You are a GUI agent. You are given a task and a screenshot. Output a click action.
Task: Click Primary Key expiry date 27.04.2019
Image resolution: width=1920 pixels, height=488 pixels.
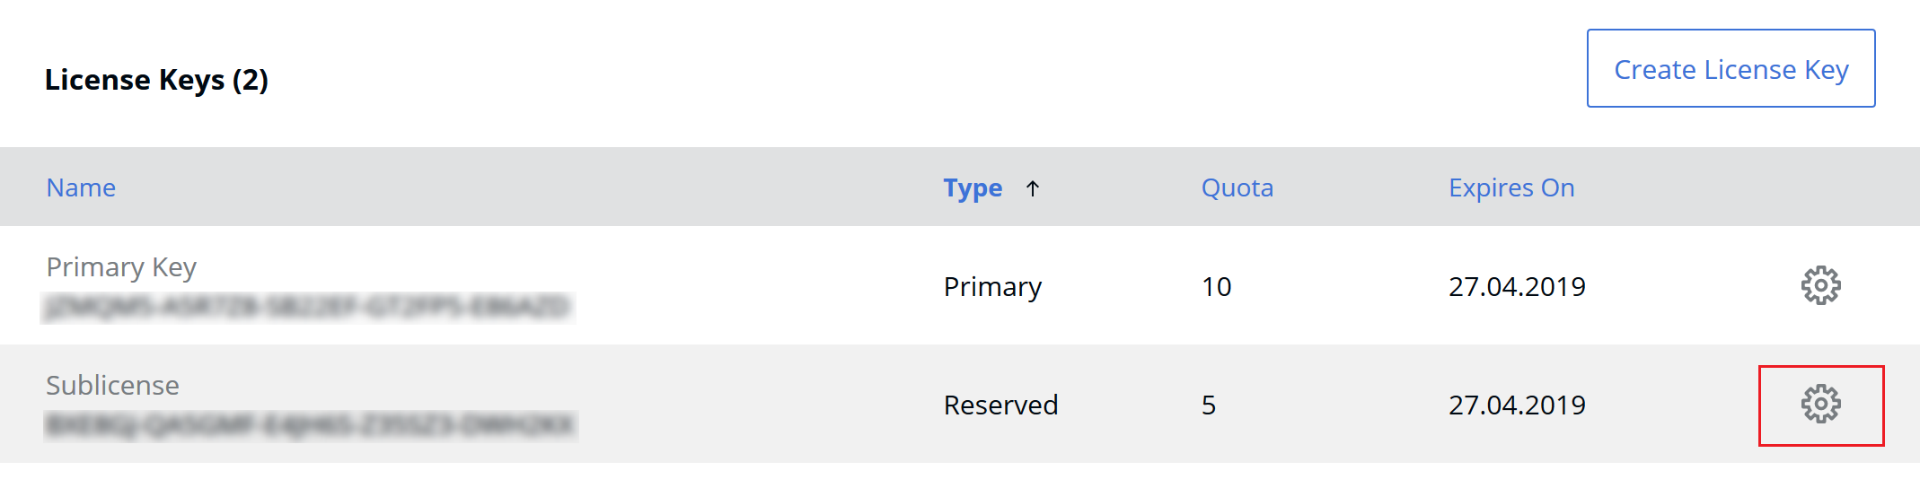tap(1517, 287)
